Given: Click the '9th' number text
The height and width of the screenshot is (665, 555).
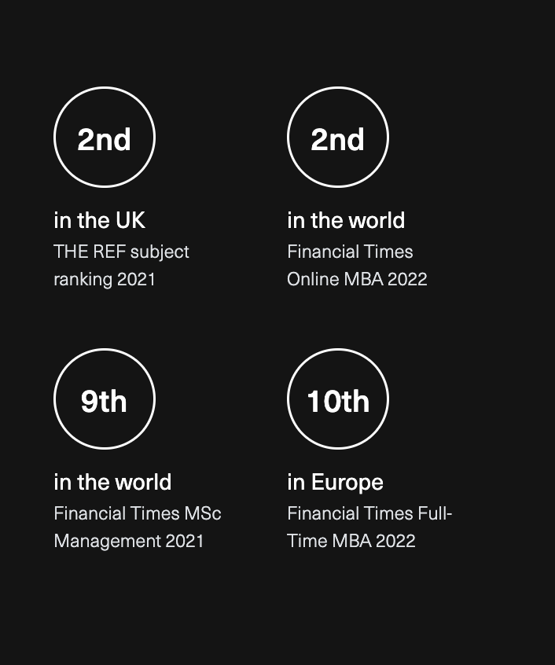Looking at the screenshot, I should tap(104, 401).
